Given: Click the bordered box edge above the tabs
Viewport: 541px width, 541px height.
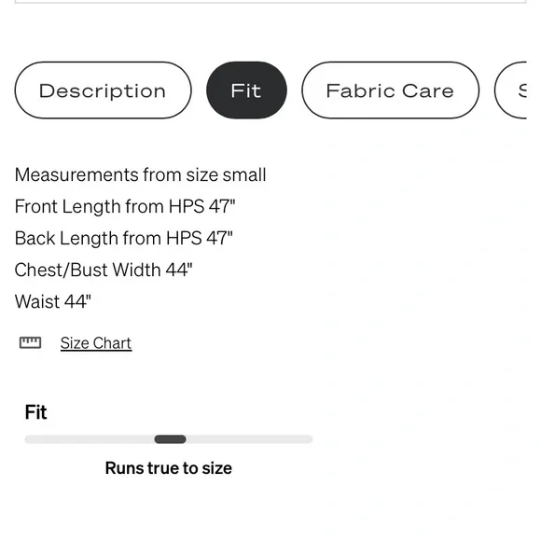Looking at the screenshot, I should tap(270, 2).
